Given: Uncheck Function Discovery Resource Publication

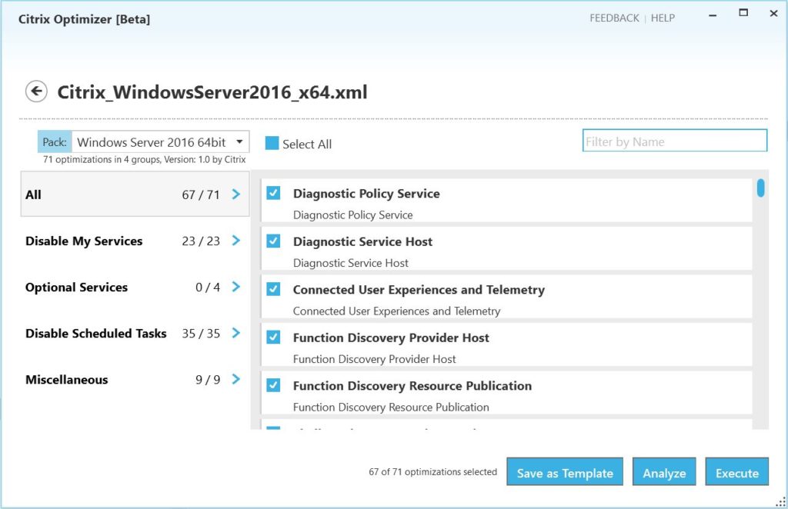Looking at the screenshot, I should (x=273, y=385).
